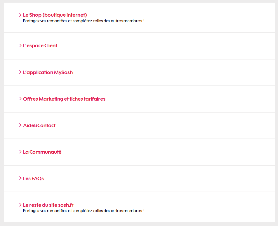Open the Le Shop (boutique internet) link
The width and height of the screenshot is (278, 226).
[55, 15]
